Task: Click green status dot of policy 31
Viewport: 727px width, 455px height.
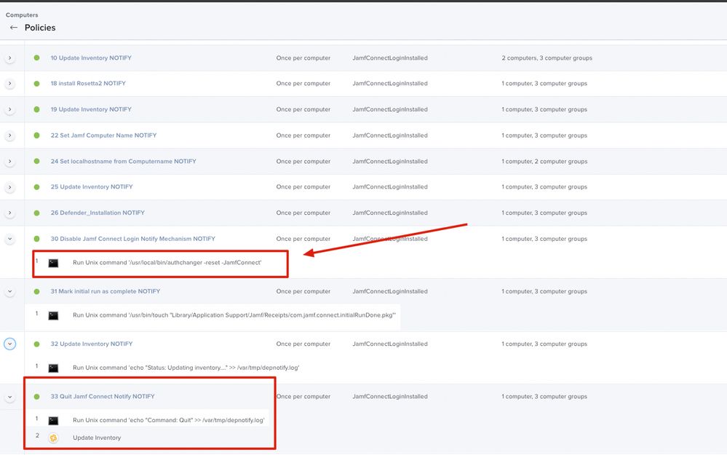Action: click(x=36, y=291)
